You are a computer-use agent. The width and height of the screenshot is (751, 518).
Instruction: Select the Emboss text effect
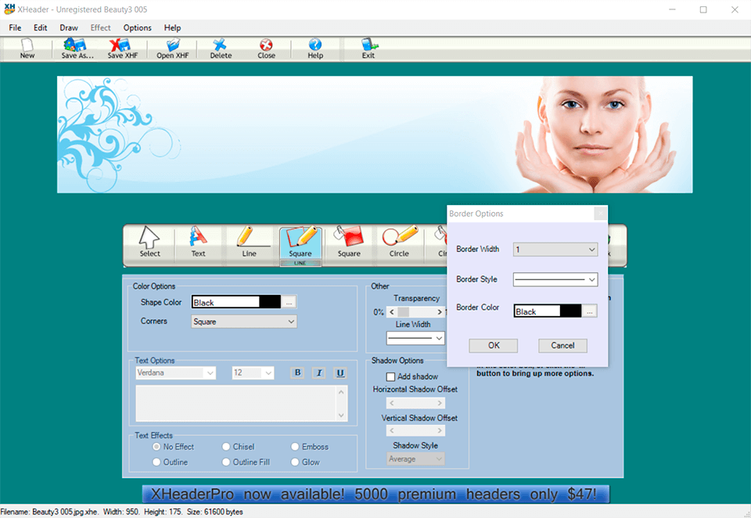point(295,447)
